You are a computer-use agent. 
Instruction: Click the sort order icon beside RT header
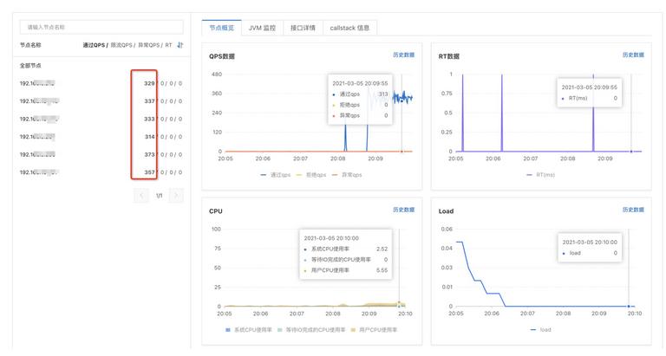(180, 45)
